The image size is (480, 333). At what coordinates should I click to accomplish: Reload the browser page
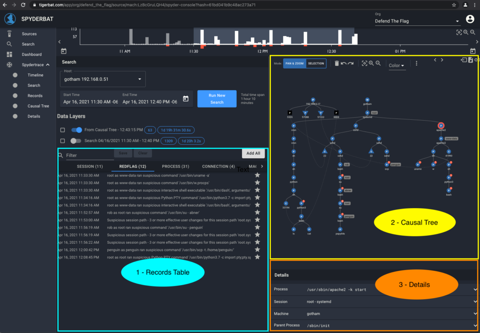pos(23,5)
